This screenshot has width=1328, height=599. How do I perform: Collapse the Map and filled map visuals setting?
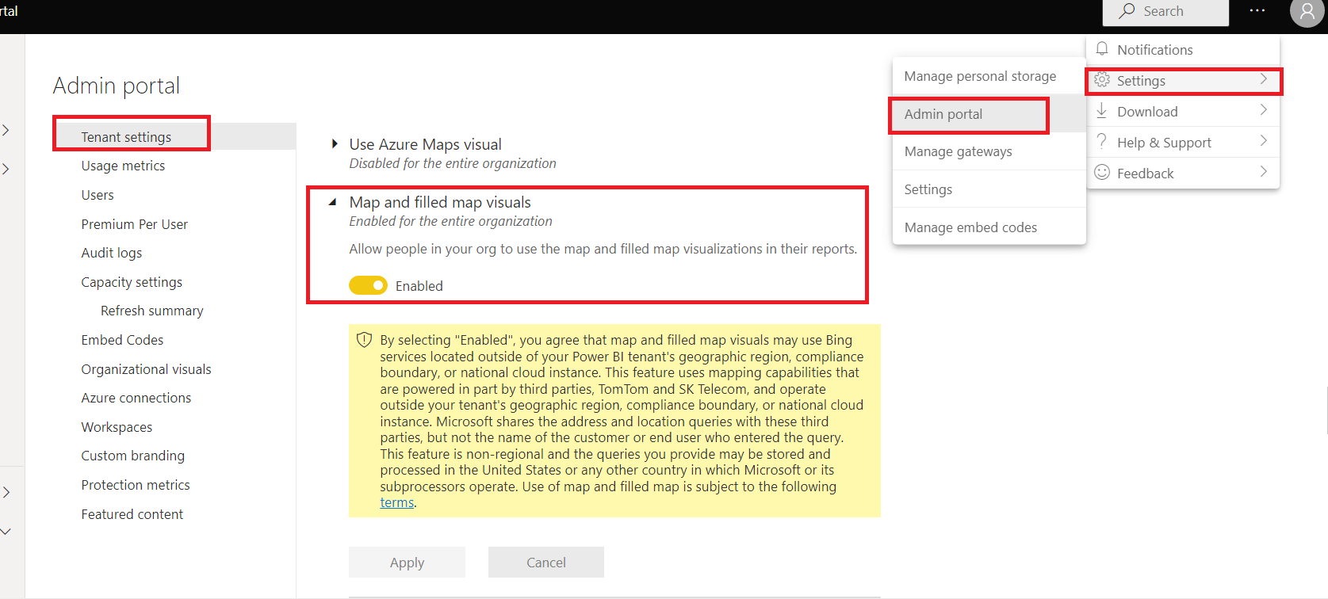click(x=333, y=203)
